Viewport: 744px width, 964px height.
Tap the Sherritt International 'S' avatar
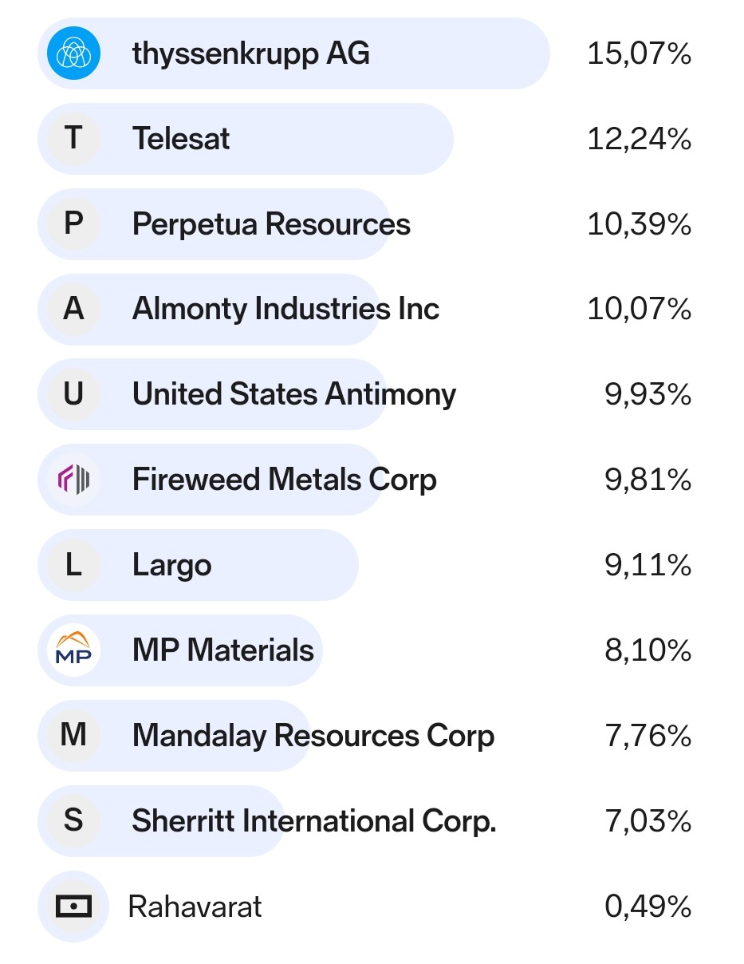pyautogui.click(x=73, y=820)
